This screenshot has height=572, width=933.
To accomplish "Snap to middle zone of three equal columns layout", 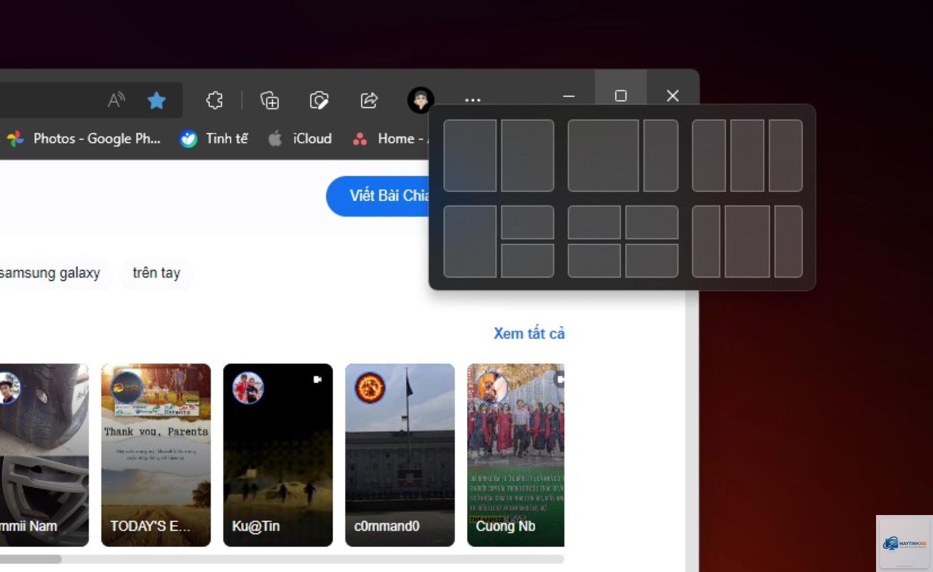I will pyautogui.click(x=747, y=155).
